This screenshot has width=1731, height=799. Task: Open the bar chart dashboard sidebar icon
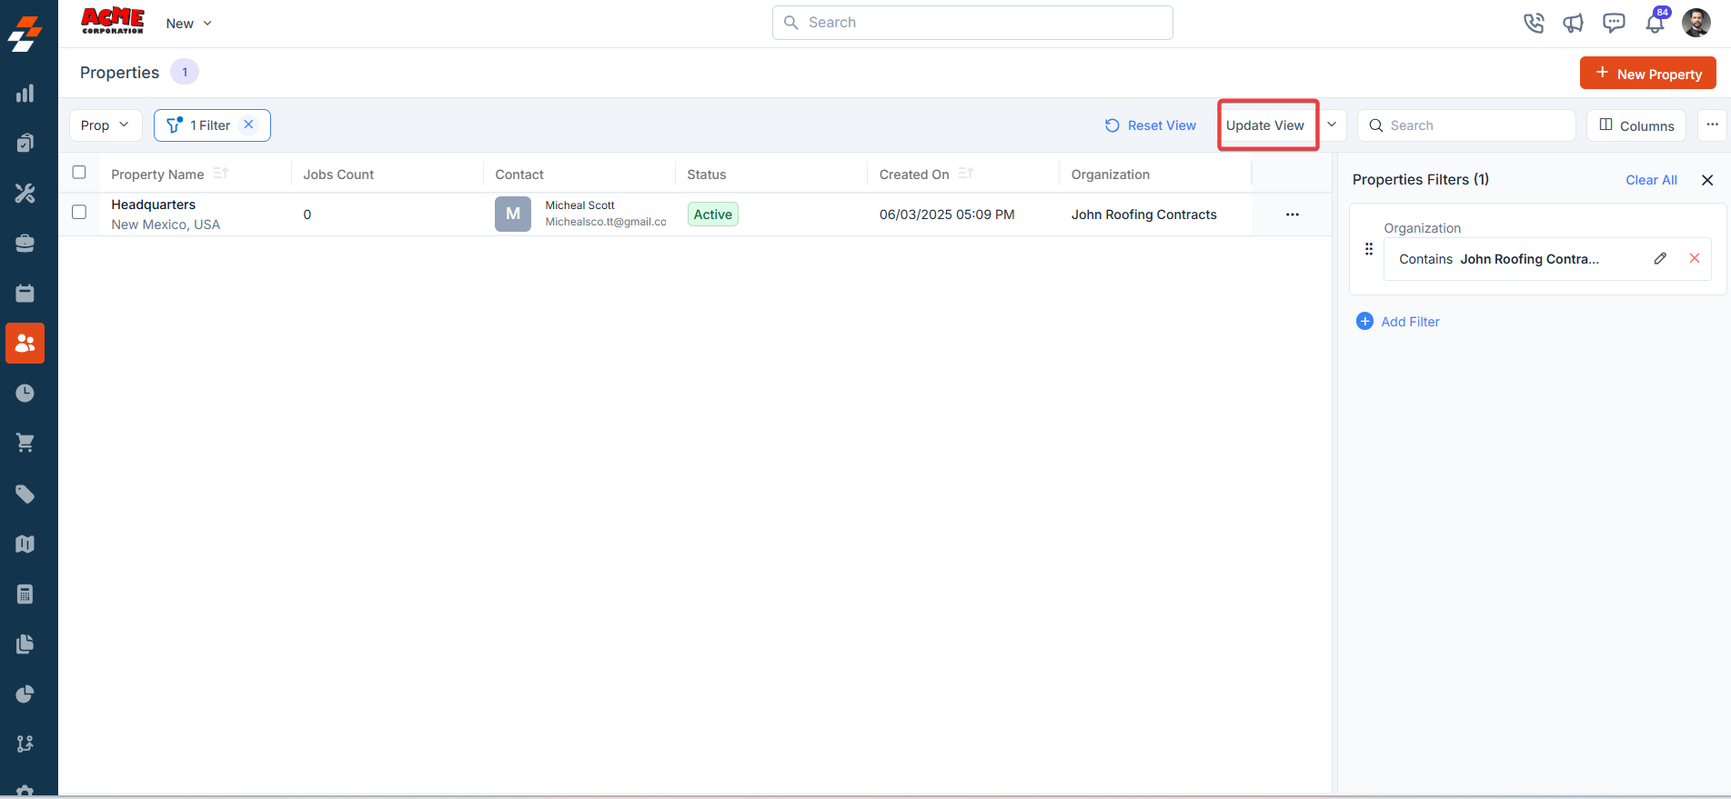pyautogui.click(x=25, y=93)
